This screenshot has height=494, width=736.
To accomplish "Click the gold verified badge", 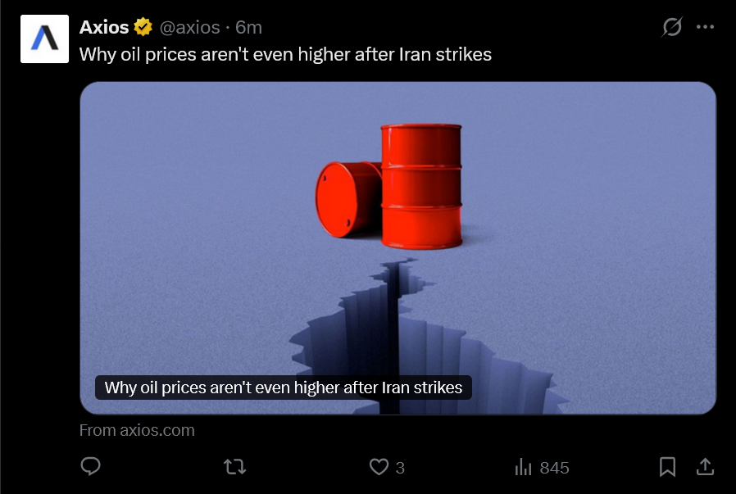I will [x=143, y=27].
